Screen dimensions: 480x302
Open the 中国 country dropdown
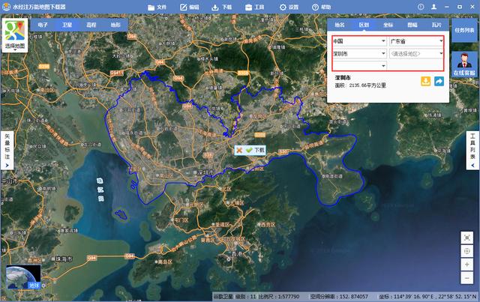pyautogui.click(x=359, y=40)
